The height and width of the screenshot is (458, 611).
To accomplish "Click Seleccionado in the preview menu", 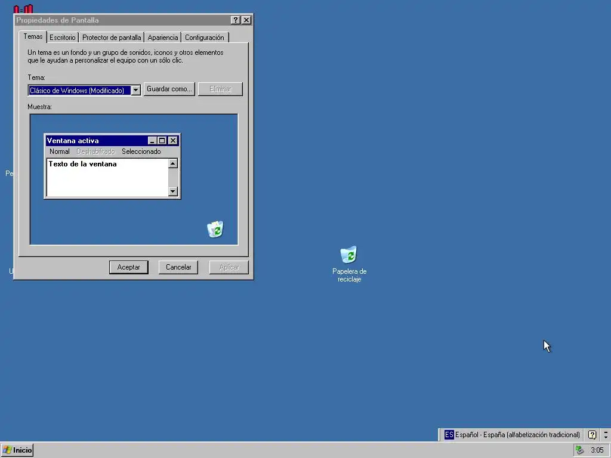I will (141, 151).
